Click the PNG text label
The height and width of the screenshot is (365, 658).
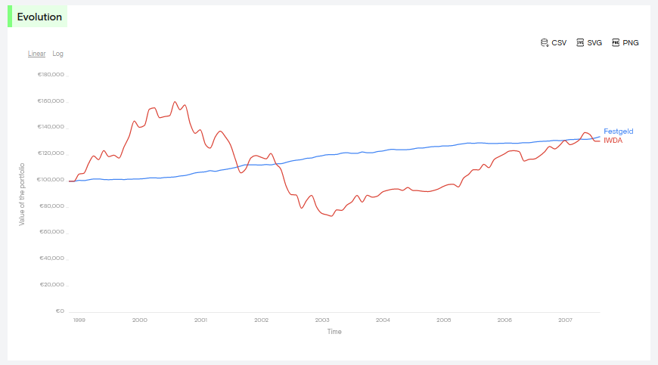[631, 43]
